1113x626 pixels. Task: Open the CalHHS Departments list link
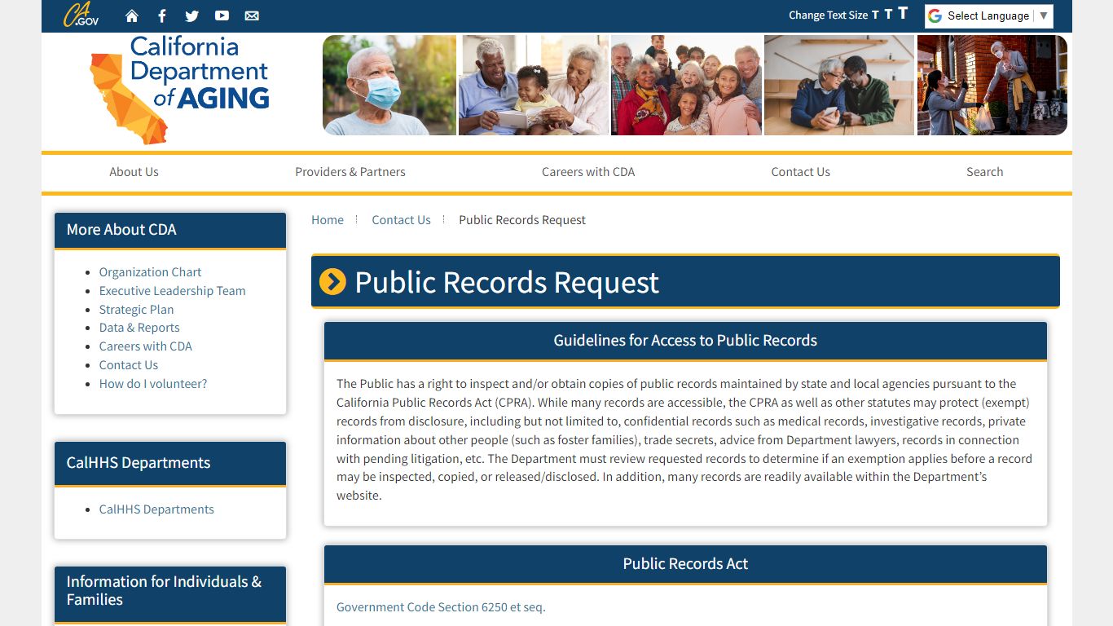click(156, 509)
